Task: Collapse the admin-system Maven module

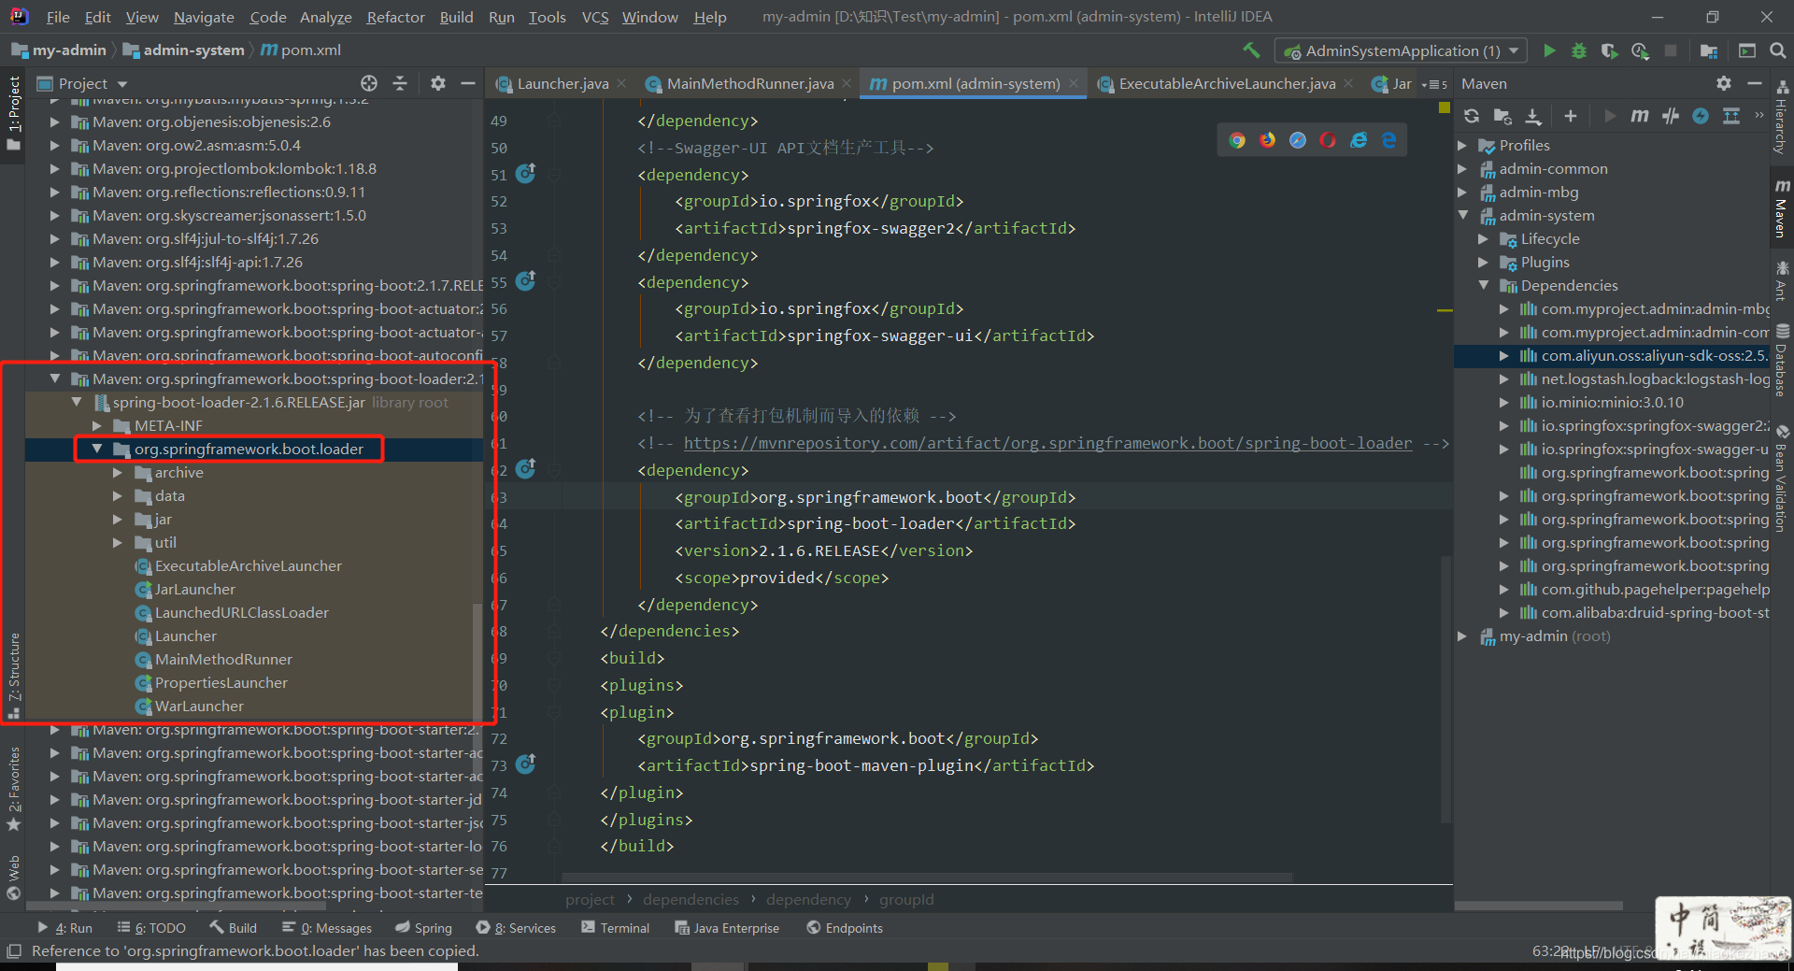Action: coord(1463,216)
